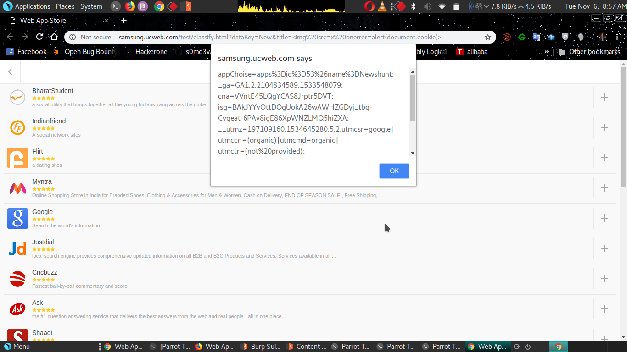Click the power icon in bottom panel
The image size is (627, 352).
(x=528, y=346)
